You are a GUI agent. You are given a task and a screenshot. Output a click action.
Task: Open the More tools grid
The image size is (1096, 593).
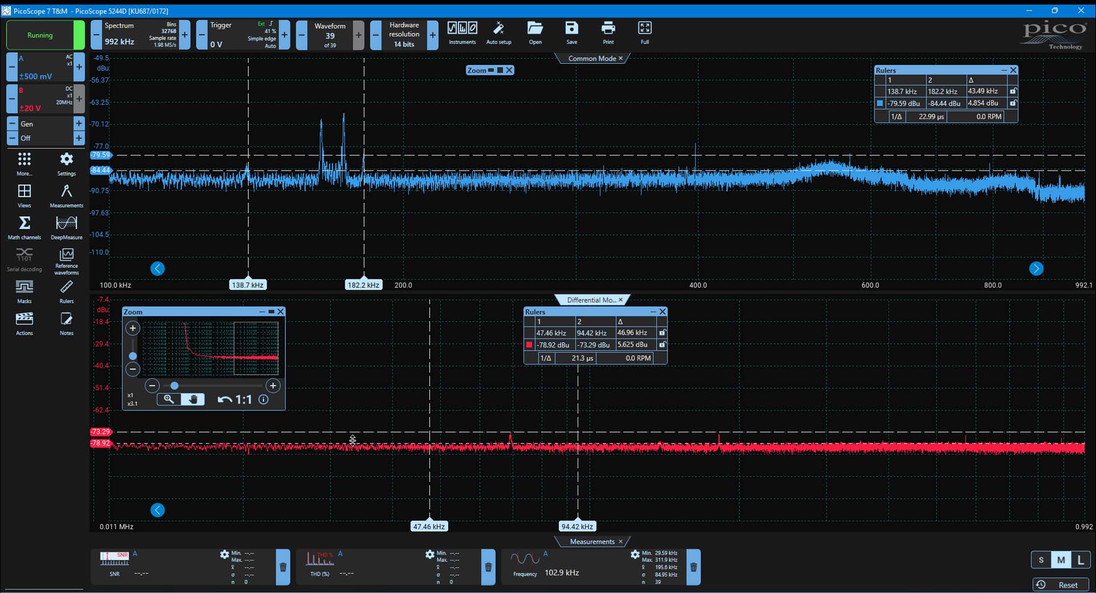(24, 164)
